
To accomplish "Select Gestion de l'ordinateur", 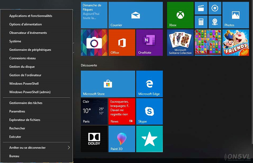I will 36,75.
